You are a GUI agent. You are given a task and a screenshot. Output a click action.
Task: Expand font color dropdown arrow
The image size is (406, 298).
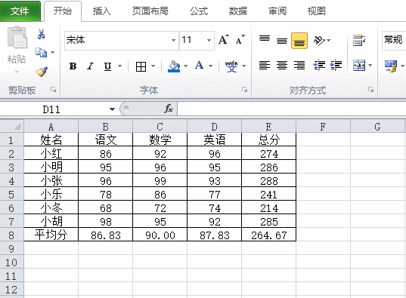click(x=211, y=66)
